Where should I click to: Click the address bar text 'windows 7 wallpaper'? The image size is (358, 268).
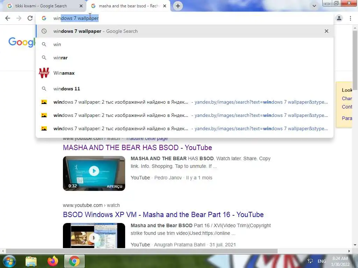[x=76, y=18]
